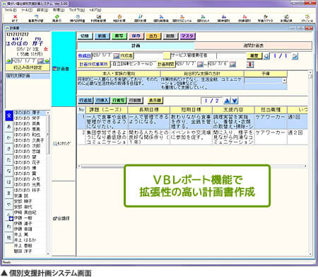Switch to the 週間計画表 tab
318x277 pixels.
(x=253, y=45)
